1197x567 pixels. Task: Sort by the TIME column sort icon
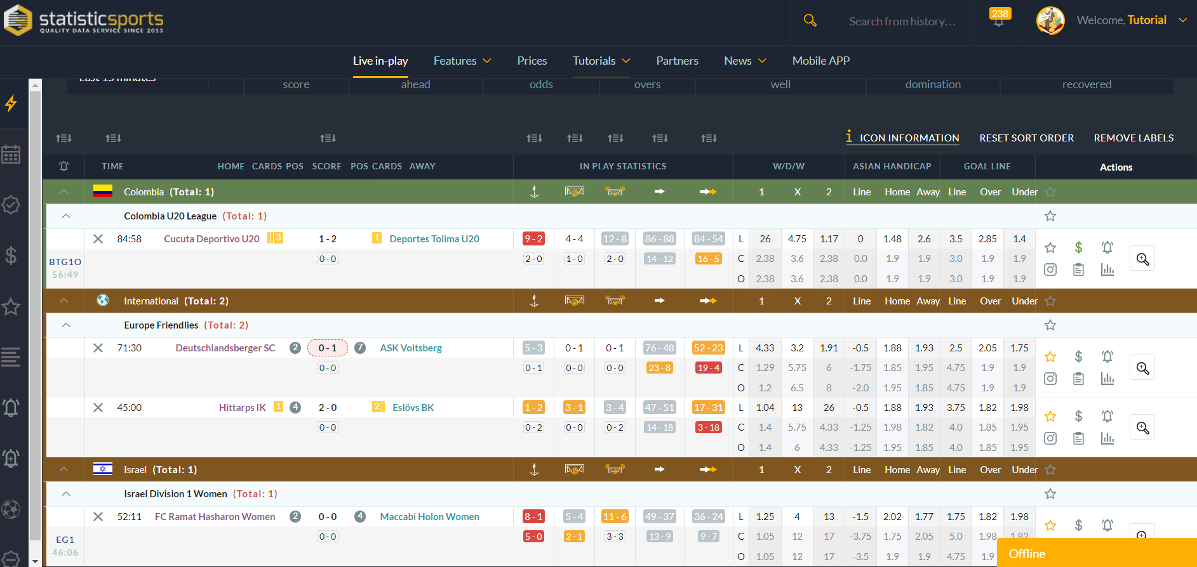click(x=113, y=138)
